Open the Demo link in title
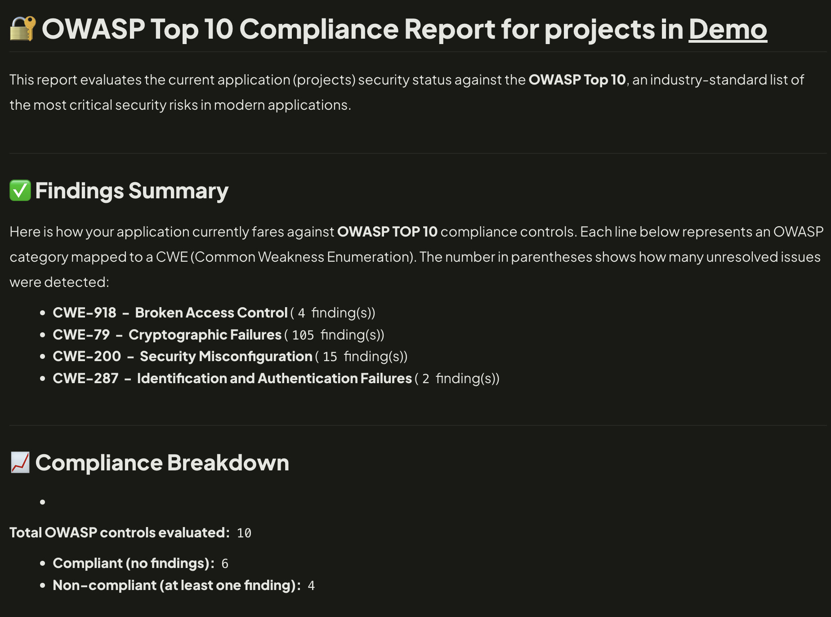Screen dimensions: 831x617 coord(727,30)
